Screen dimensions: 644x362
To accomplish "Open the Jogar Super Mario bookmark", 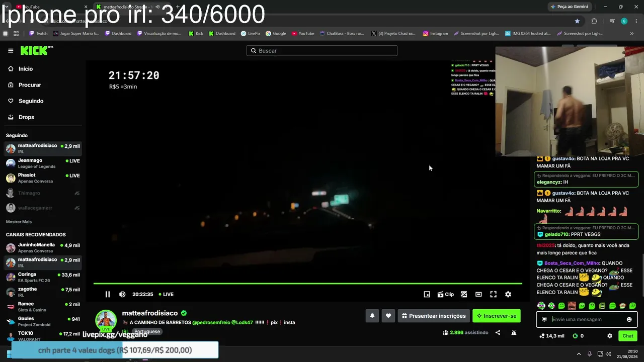I will tap(76, 34).
